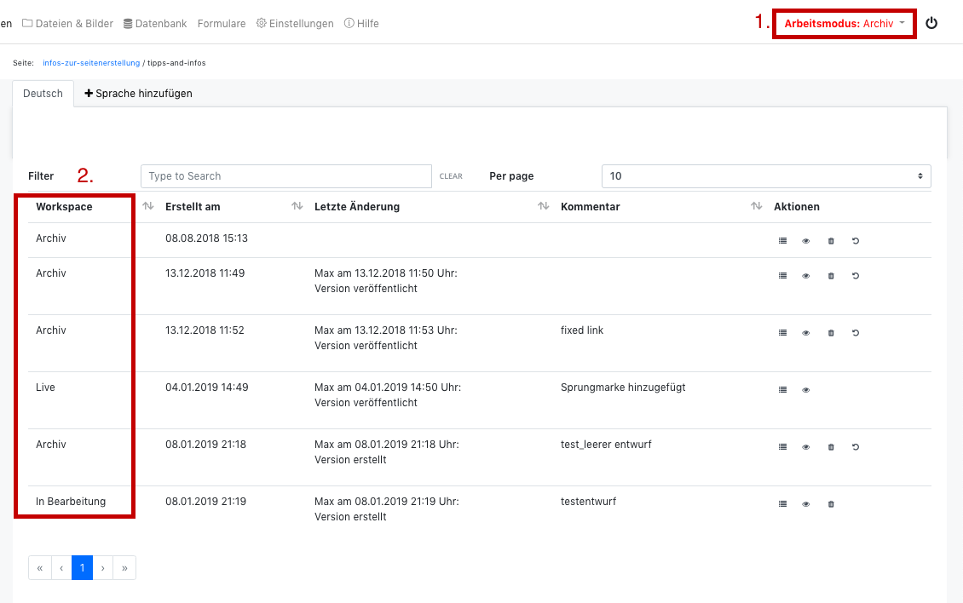963x603 pixels.
Task: Click Sprache hinzufügen to add a language
Action: point(138,94)
